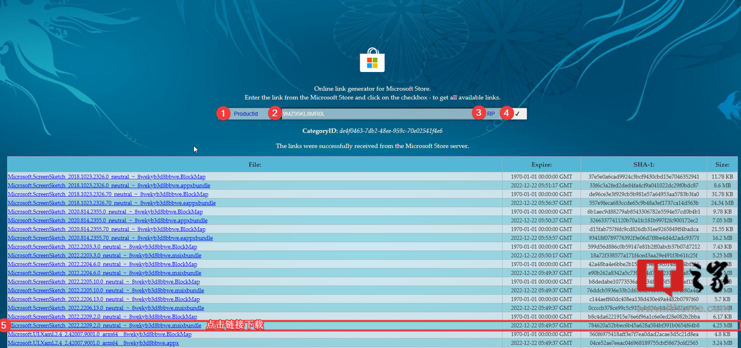Click ScreenSketch 2022.2205.10.0 BlockMap link
The height and width of the screenshot is (348, 741).
(104, 282)
